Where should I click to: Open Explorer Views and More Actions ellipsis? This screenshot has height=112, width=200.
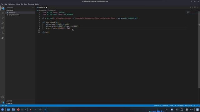[x=33, y=7]
